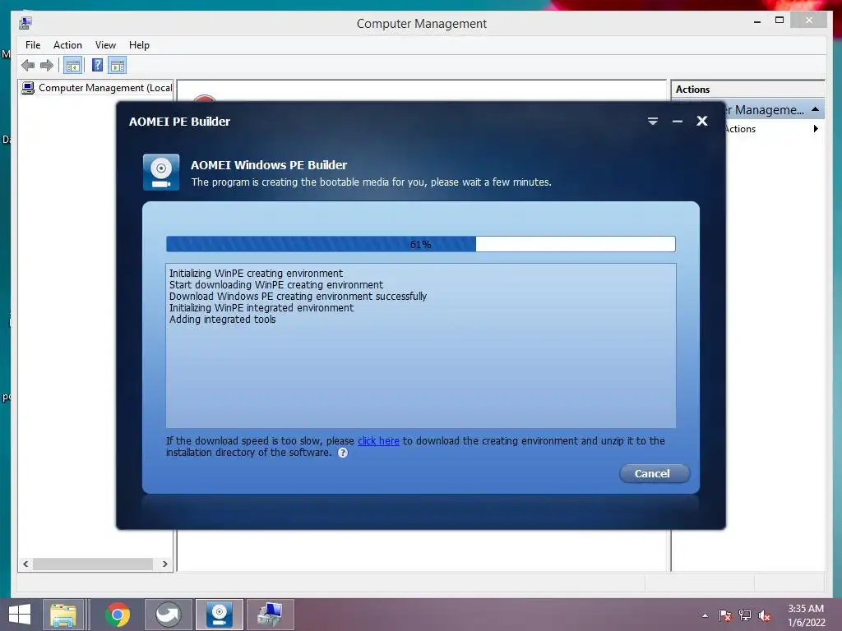Cancel the bootable media creation

pos(654,473)
